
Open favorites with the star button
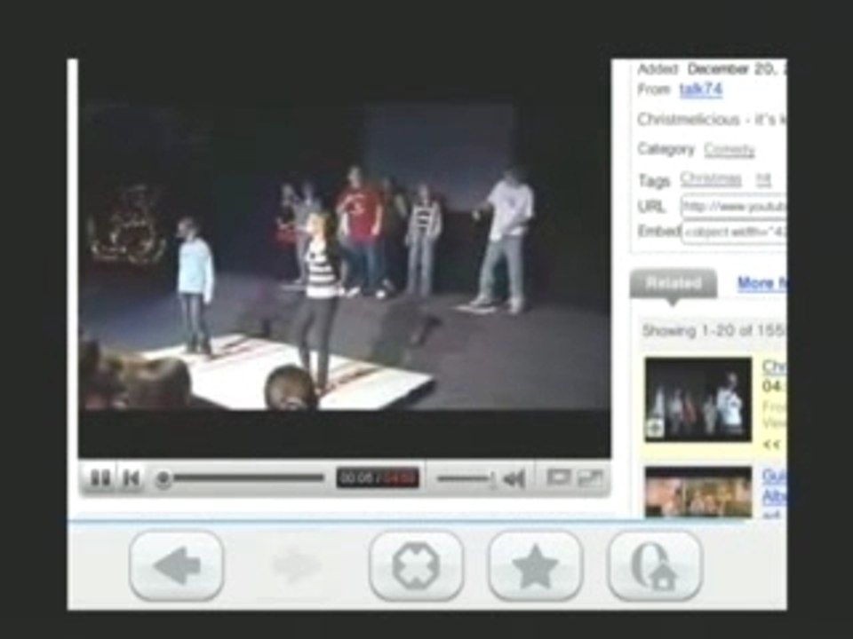[x=536, y=566]
